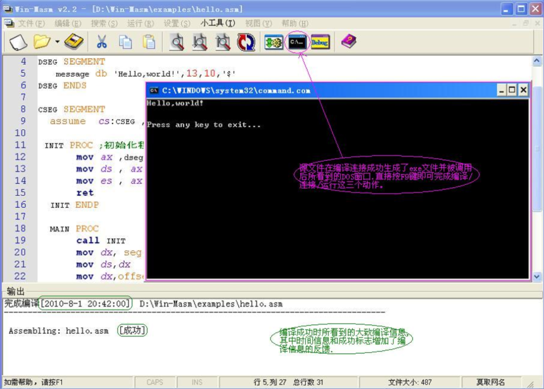
Task: Click the Paste clipboard icon
Action: pos(149,42)
